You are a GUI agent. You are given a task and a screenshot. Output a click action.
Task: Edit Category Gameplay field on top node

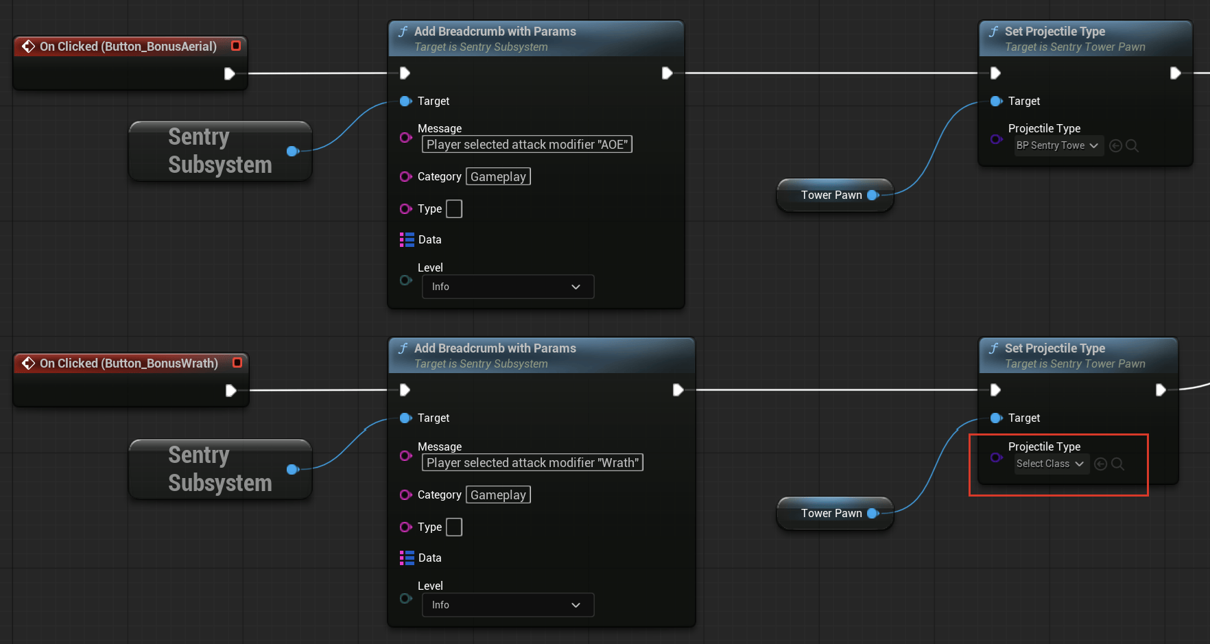[x=498, y=176]
